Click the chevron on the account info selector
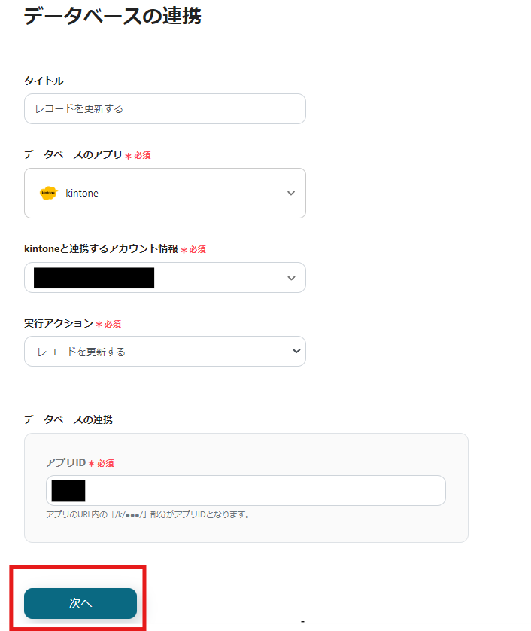531x631 pixels. pyautogui.click(x=290, y=277)
